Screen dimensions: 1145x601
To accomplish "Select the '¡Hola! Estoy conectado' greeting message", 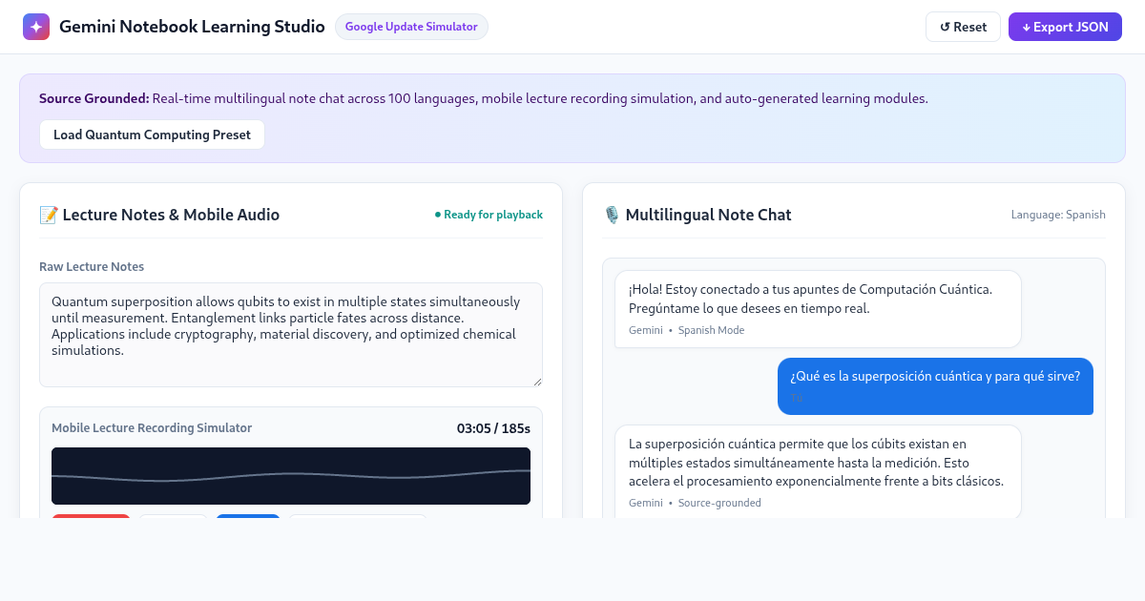I will click(x=818, y=309).
